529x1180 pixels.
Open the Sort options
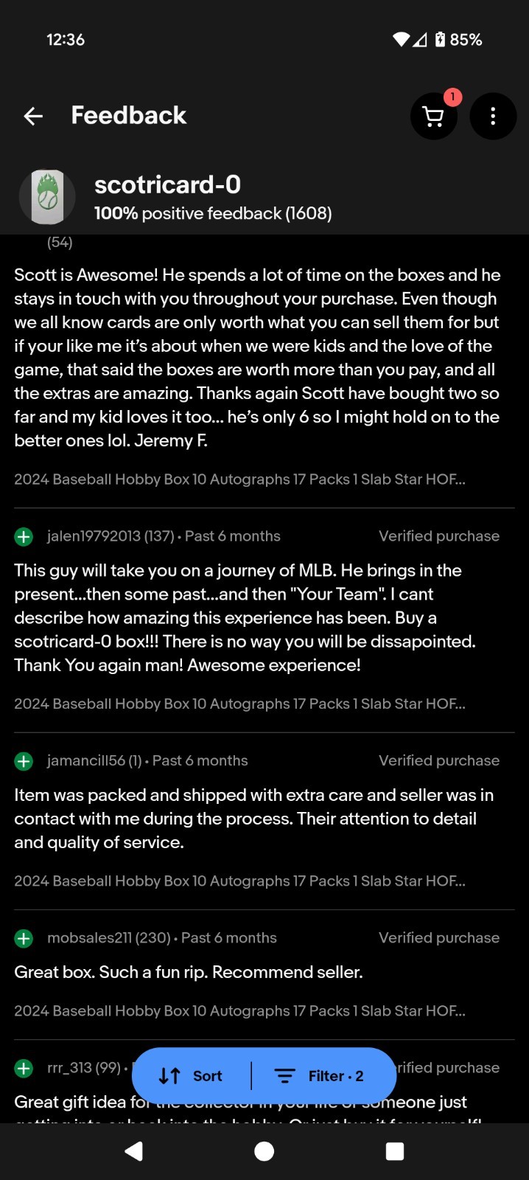coord(191,1076)
